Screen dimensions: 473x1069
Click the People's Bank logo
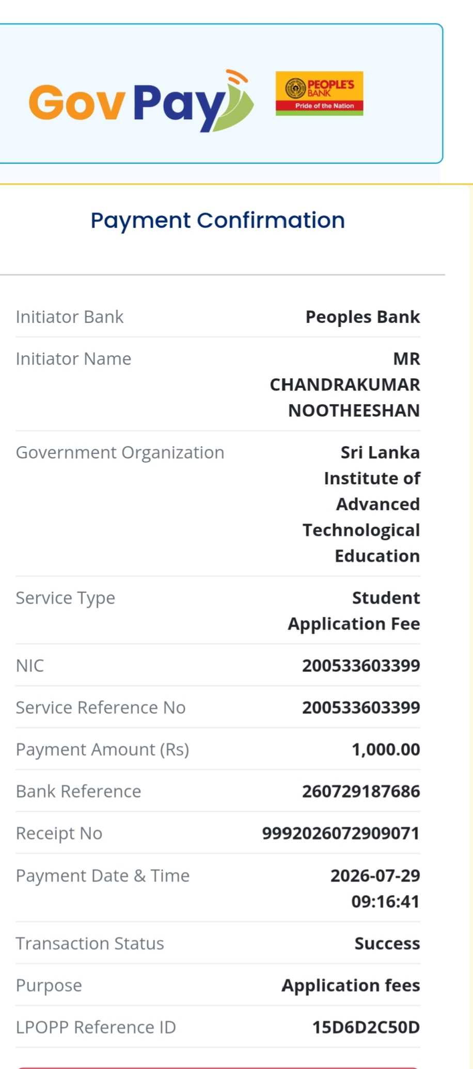[319, 93]
